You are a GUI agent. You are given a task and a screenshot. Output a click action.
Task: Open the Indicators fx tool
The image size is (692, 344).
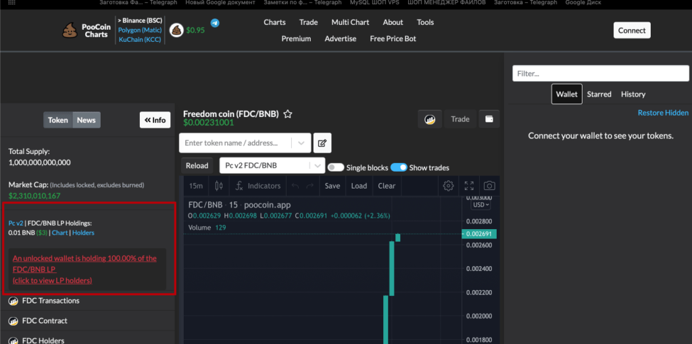coord(257,186)
